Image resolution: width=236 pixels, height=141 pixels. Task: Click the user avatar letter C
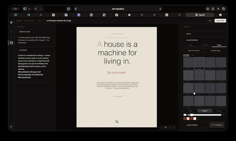[11, 127]
